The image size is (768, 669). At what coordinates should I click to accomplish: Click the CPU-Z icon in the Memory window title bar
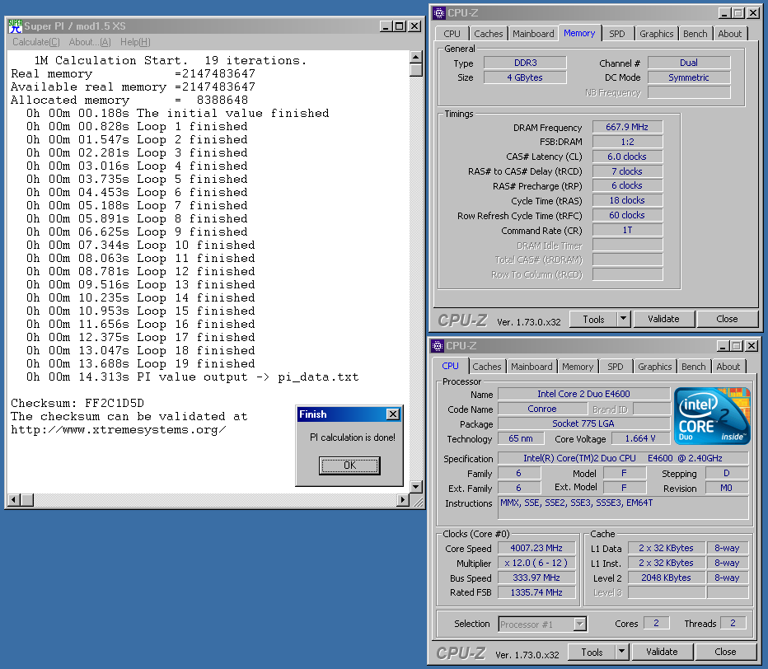click(439, 13)
